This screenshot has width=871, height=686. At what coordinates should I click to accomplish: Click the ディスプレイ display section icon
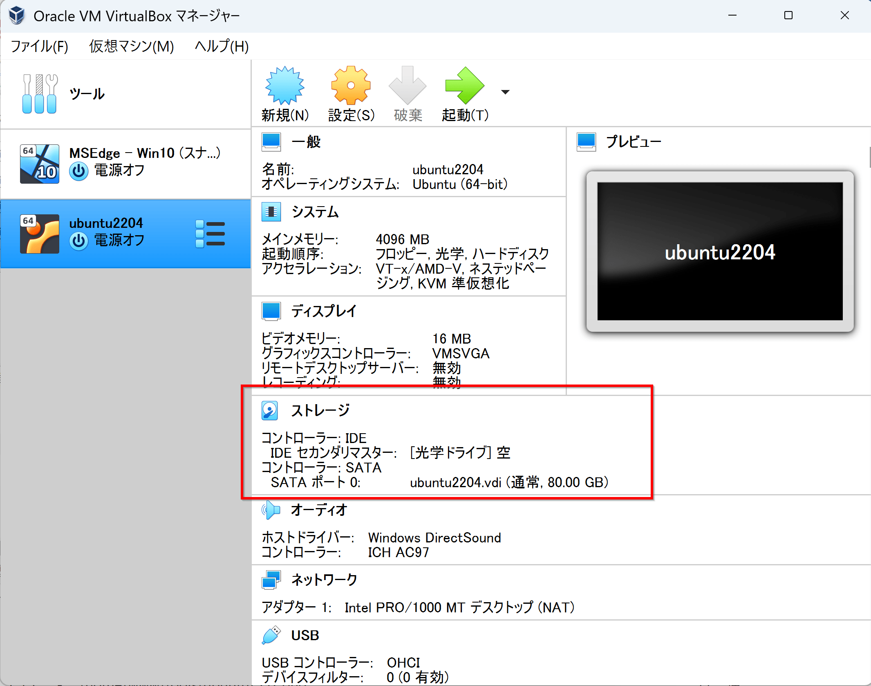pyautogui.click(x=271, y=311)
